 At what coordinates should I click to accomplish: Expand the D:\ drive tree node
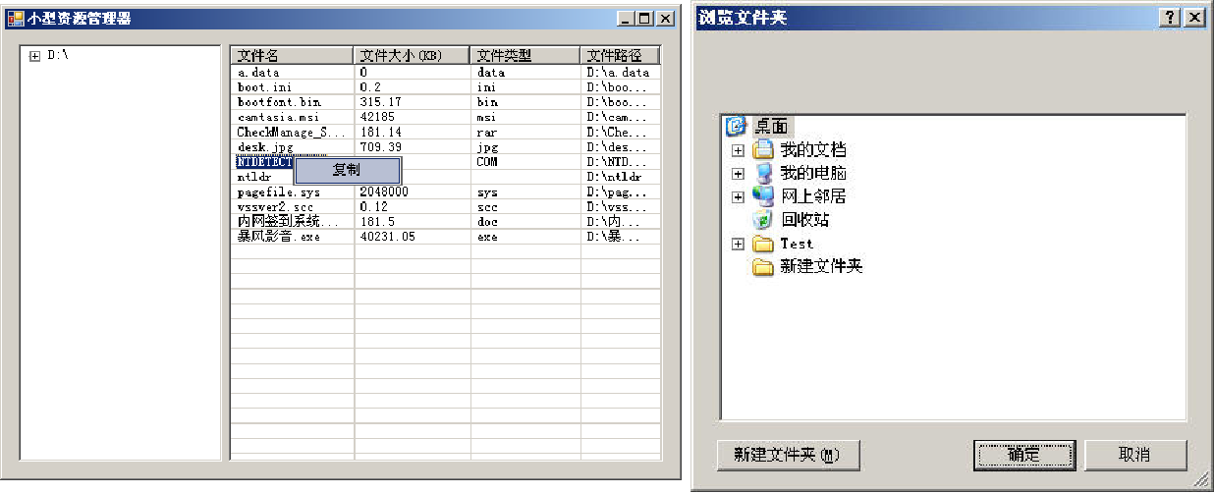(34, 56)
